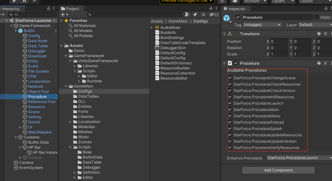Expand the Localization folder
Viewport: 332px width, 181px height.
70,122
